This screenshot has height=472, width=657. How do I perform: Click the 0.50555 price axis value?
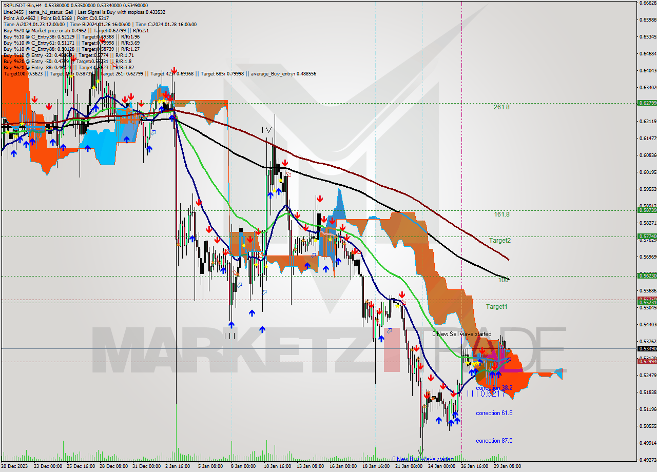tap(648, 426)
